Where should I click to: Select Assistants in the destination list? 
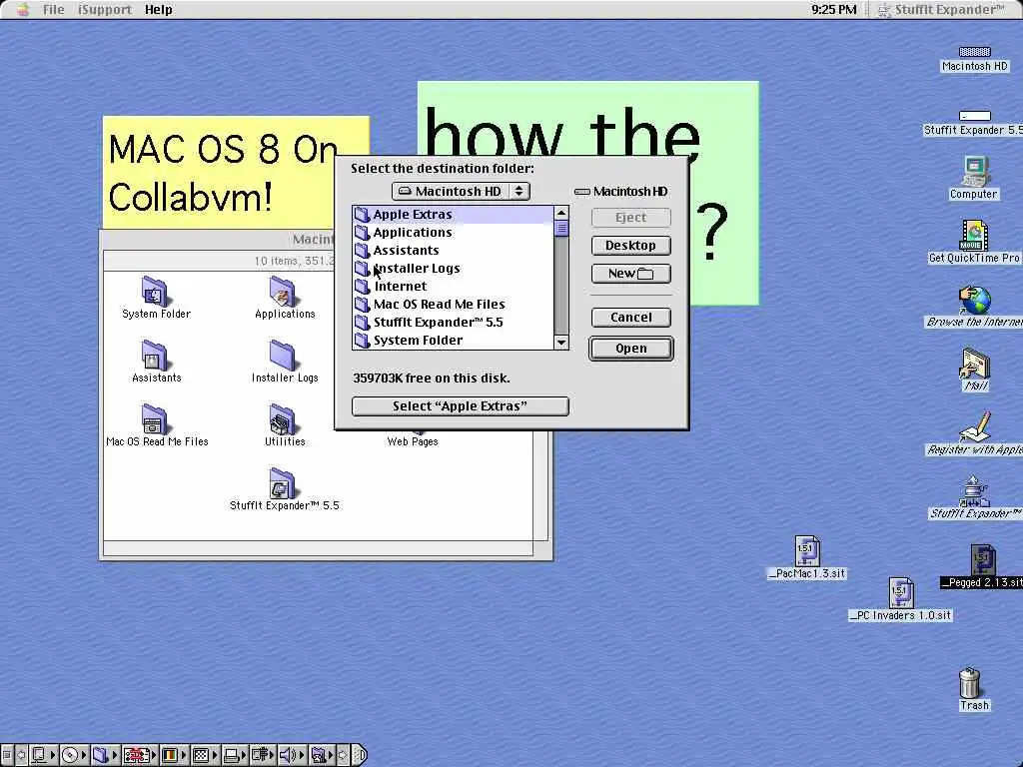pyautogui.click(x=453, y=250)
